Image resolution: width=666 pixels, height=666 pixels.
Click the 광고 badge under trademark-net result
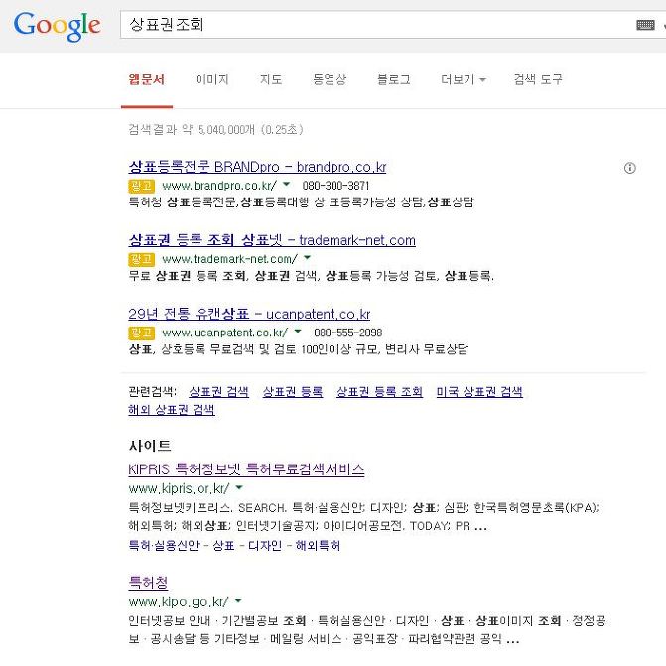pyautogui.click(x=142, y=259)
